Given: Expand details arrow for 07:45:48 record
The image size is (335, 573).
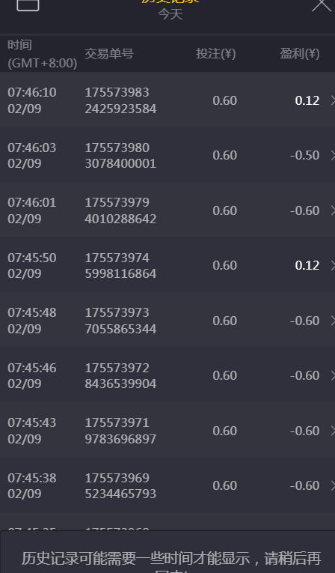Looking at the screenshot, I should click(333, 321).
